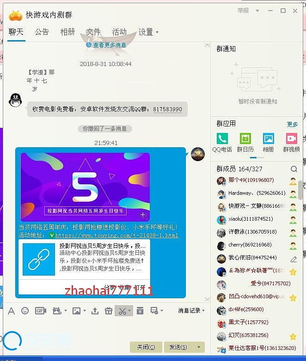The image size is (306, 361).
Task: Search group members with magnifier icon
Action: click(294, 169)
